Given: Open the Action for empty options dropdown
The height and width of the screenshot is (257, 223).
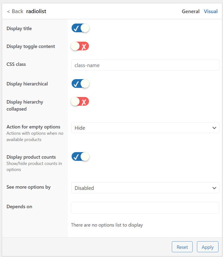Looking at the screenshot, I should 145,128.
